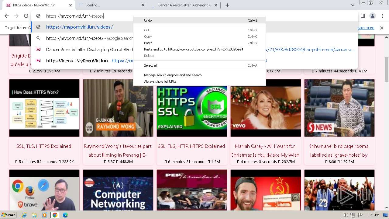389x219 pixels.
Task: Close the 'Dancer Arrested' tab
Action: (216, 5)
